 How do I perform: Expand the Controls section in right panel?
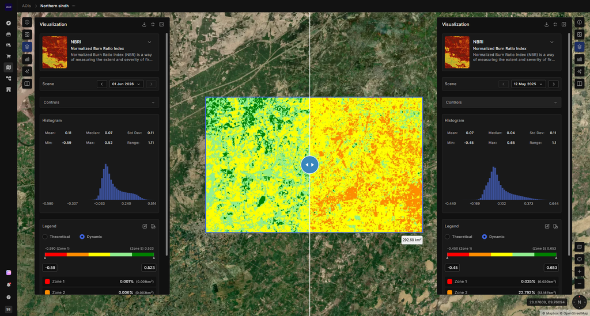pos(502,102)
